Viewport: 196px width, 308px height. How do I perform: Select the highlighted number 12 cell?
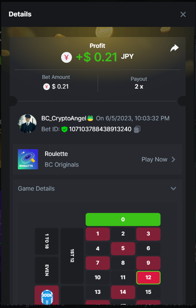click(x=148, y=277)
